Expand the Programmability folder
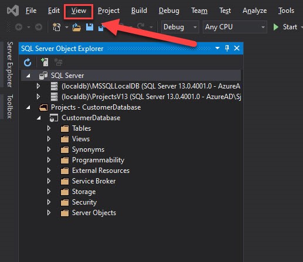 coord(49,160)
